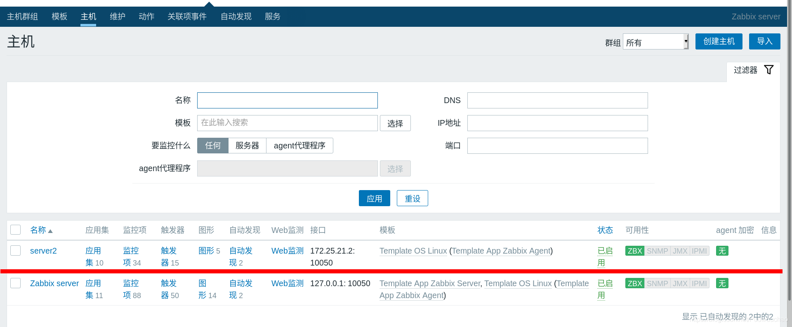792x327 pixels.
Task: Open 应用集 10 for server2
Action: (93, 256)
